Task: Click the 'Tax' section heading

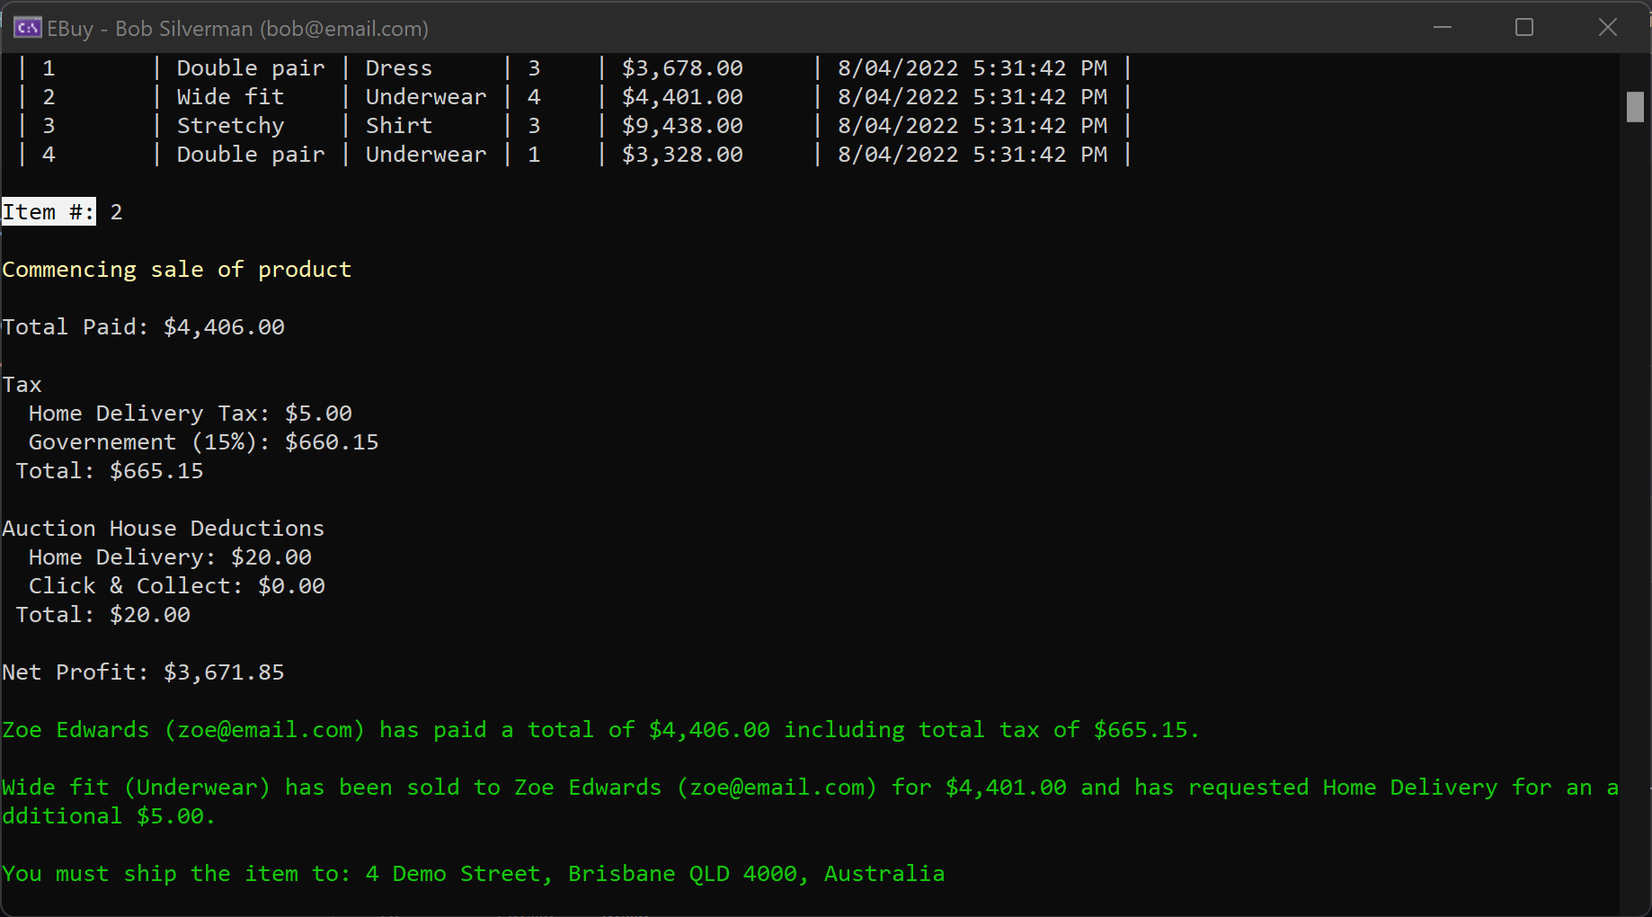Action: tap(22, 385)
